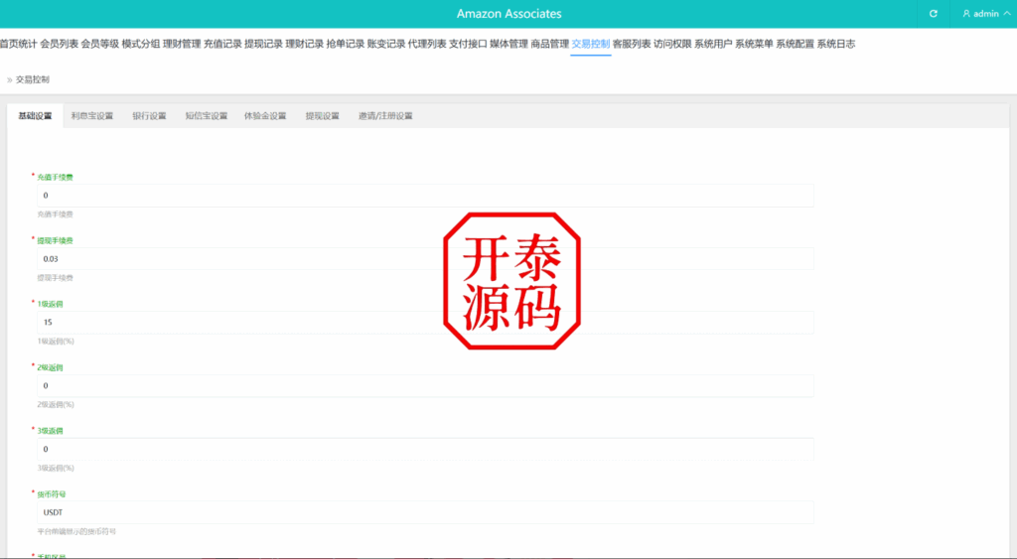This screenshot has height=559, width=1017.
Task: Open the 邀请/注册设置 tab
Action: tap(385, 116)
